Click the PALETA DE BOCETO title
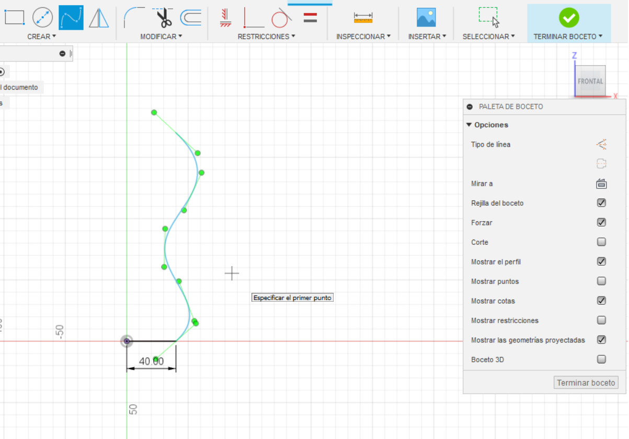 pos(511,106)
